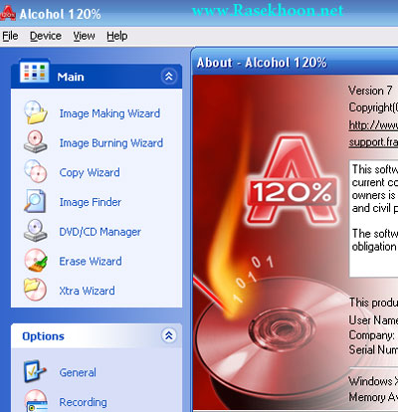Viewport: 398px width, 412px height.
Task: Click the Image Burning Wizard text link
Action: click(111, 143)
